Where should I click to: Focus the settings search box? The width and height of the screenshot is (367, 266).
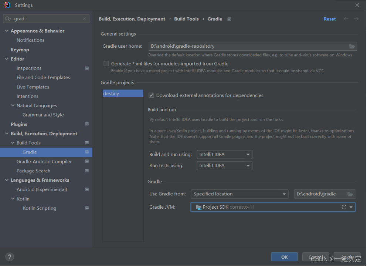[46, 19]
